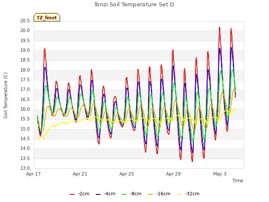
Task: Click the 15.5 y-axis tick label
Action: pyautogui.click(x=25, y=119)
